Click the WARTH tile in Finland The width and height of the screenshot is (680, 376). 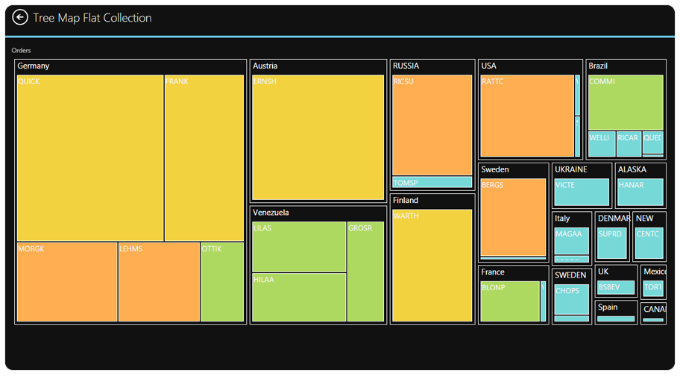pos(432,266)
